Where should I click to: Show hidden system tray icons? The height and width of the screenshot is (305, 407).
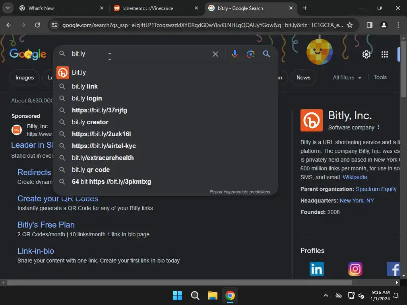326,295
